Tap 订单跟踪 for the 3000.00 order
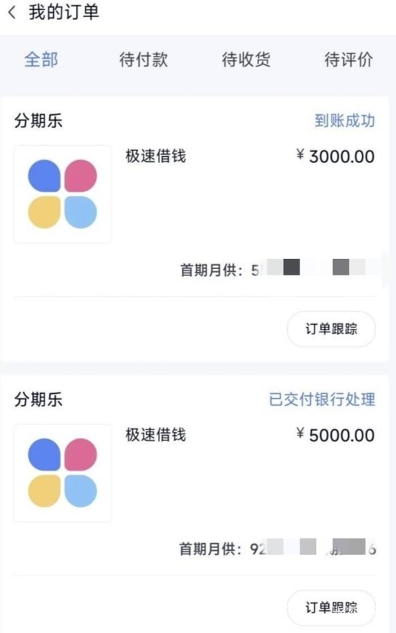This screenshot has width=396, height=633. pos(331,329)
